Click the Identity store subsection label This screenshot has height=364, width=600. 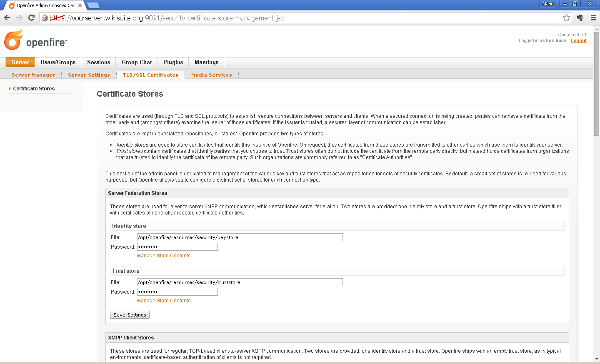pos(129,226)
